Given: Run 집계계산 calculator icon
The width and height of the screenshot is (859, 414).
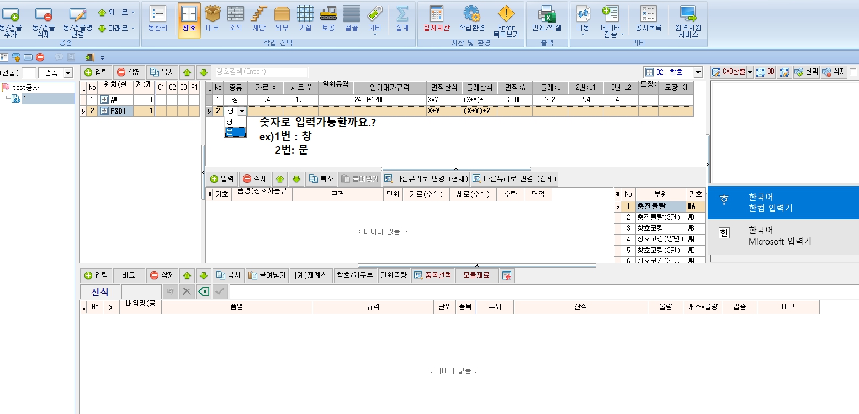Looking at the screenshot, I should tap(437, 19).
